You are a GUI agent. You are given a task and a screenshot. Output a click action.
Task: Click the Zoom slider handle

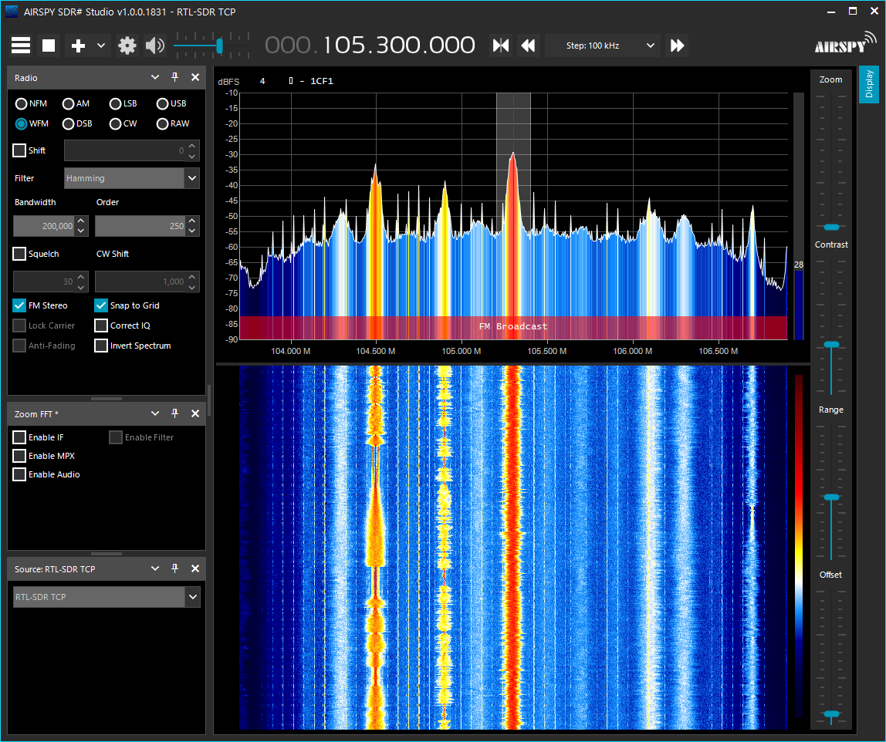coord(831,227)
